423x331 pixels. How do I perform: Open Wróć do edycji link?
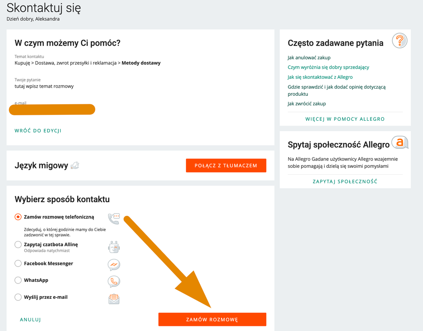pyautogui.click(x=38, y=131)
